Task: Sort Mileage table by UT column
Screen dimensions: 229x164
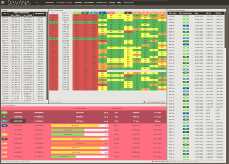Action: click(x=5, y=14)
